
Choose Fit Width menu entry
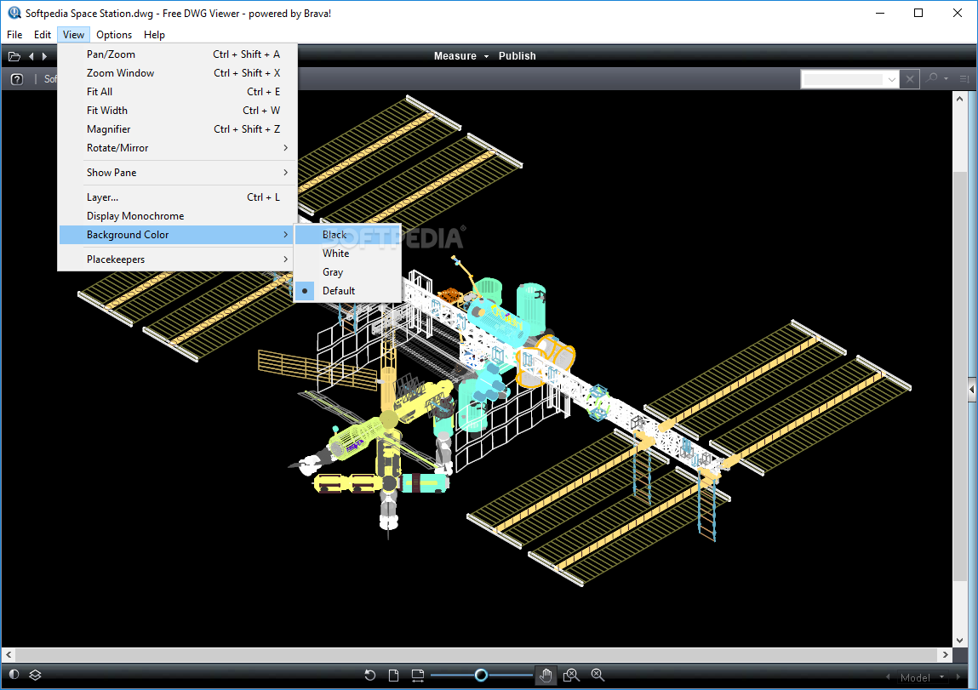tap(177, 111)
